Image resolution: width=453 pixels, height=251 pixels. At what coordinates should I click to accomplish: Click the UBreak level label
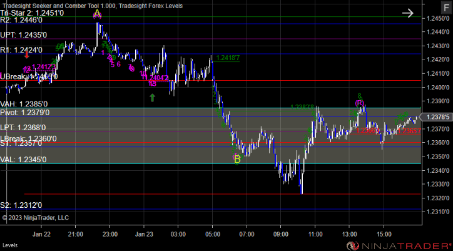coord(29,76)
